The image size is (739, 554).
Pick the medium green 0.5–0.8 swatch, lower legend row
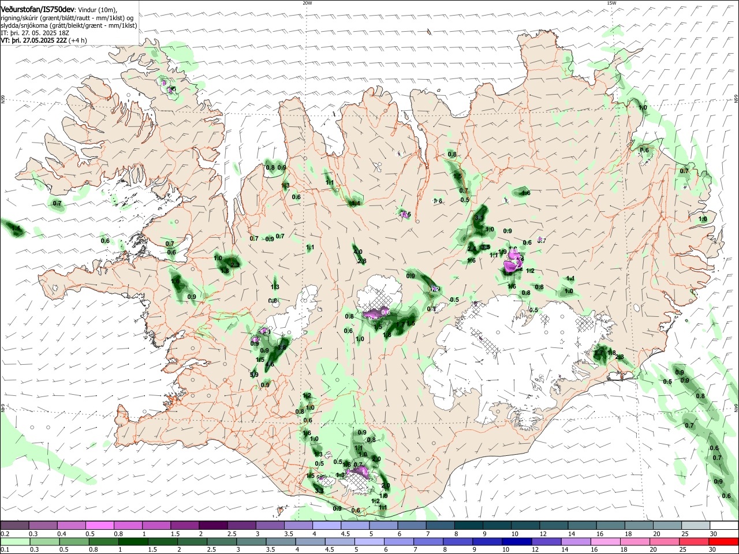pyautogui.click(x=74, y=542)
